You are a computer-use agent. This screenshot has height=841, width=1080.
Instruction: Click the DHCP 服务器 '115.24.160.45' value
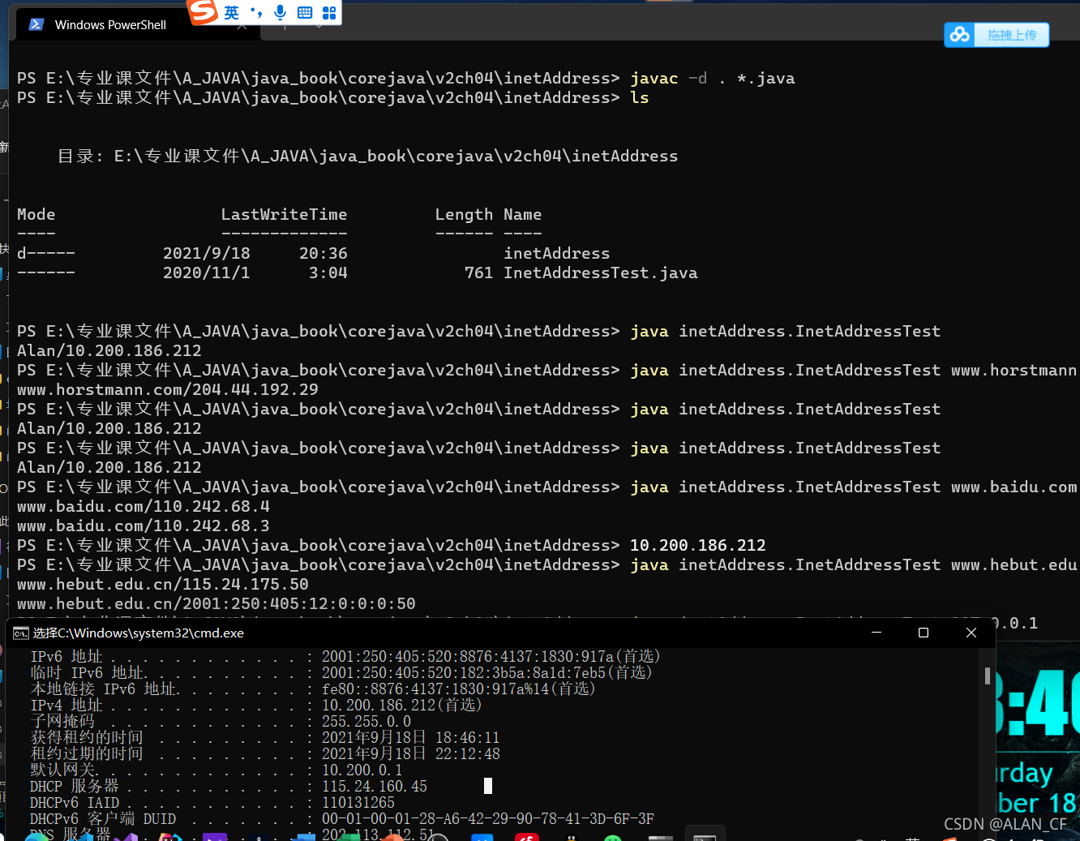[375, 786]
